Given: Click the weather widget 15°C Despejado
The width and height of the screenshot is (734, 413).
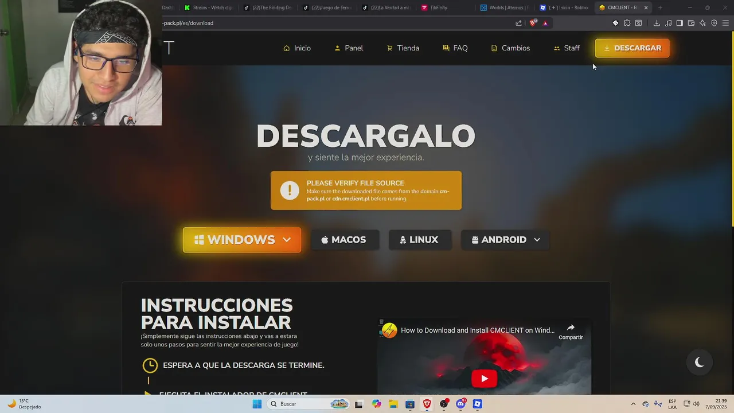Looking at the screenshot, I should click(x=23, y=404).
